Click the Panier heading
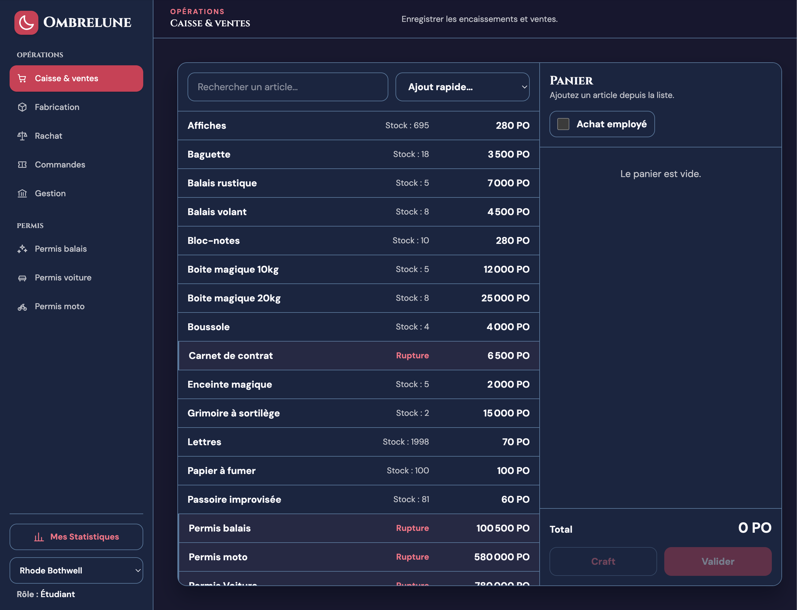This screenshot has height=610, width=797. 571,81
